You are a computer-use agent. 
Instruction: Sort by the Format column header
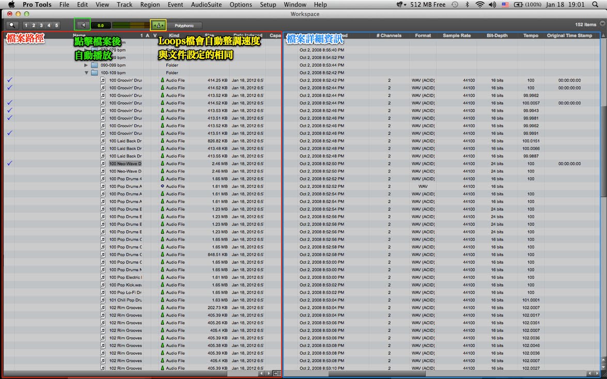[423, 36]
